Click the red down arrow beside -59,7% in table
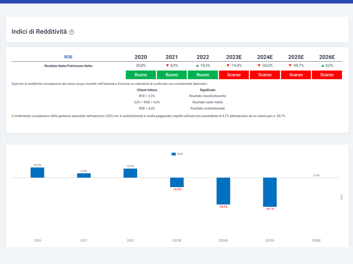353x264 pixels. point(290,66)
